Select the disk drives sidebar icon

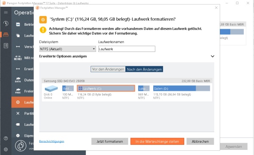click(x=6, y=35)
